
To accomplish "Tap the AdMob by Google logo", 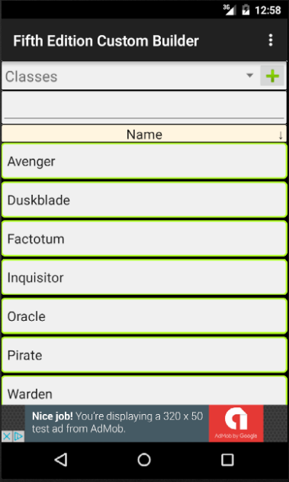I will click(236, 423).
